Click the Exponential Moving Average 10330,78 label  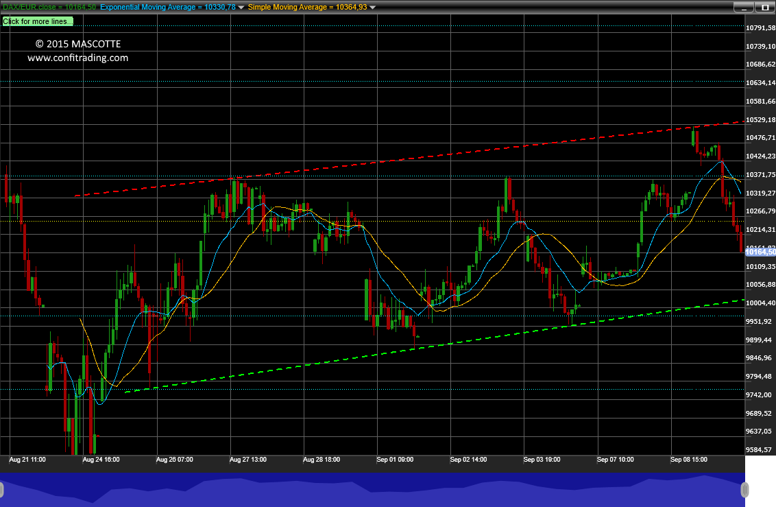pyautogui.click(x=168, y=7)
